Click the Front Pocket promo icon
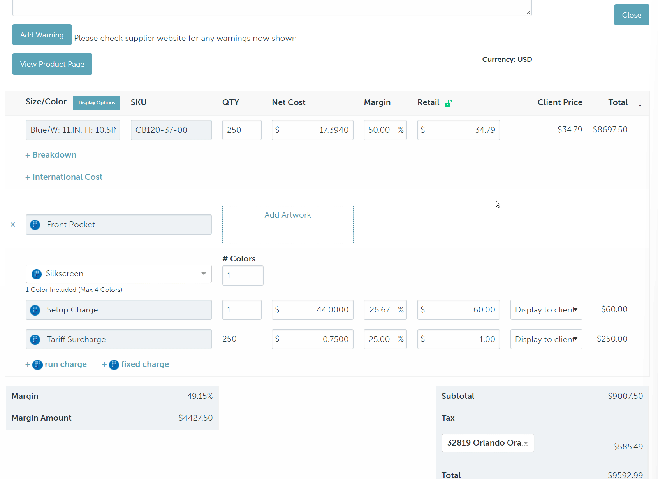Image resolution: width=658 pixels, height=479 pixels. pyautogui.click(x=35, y=225)
